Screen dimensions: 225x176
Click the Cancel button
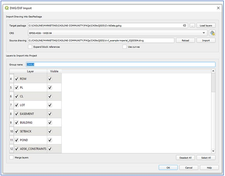point(189,168)
